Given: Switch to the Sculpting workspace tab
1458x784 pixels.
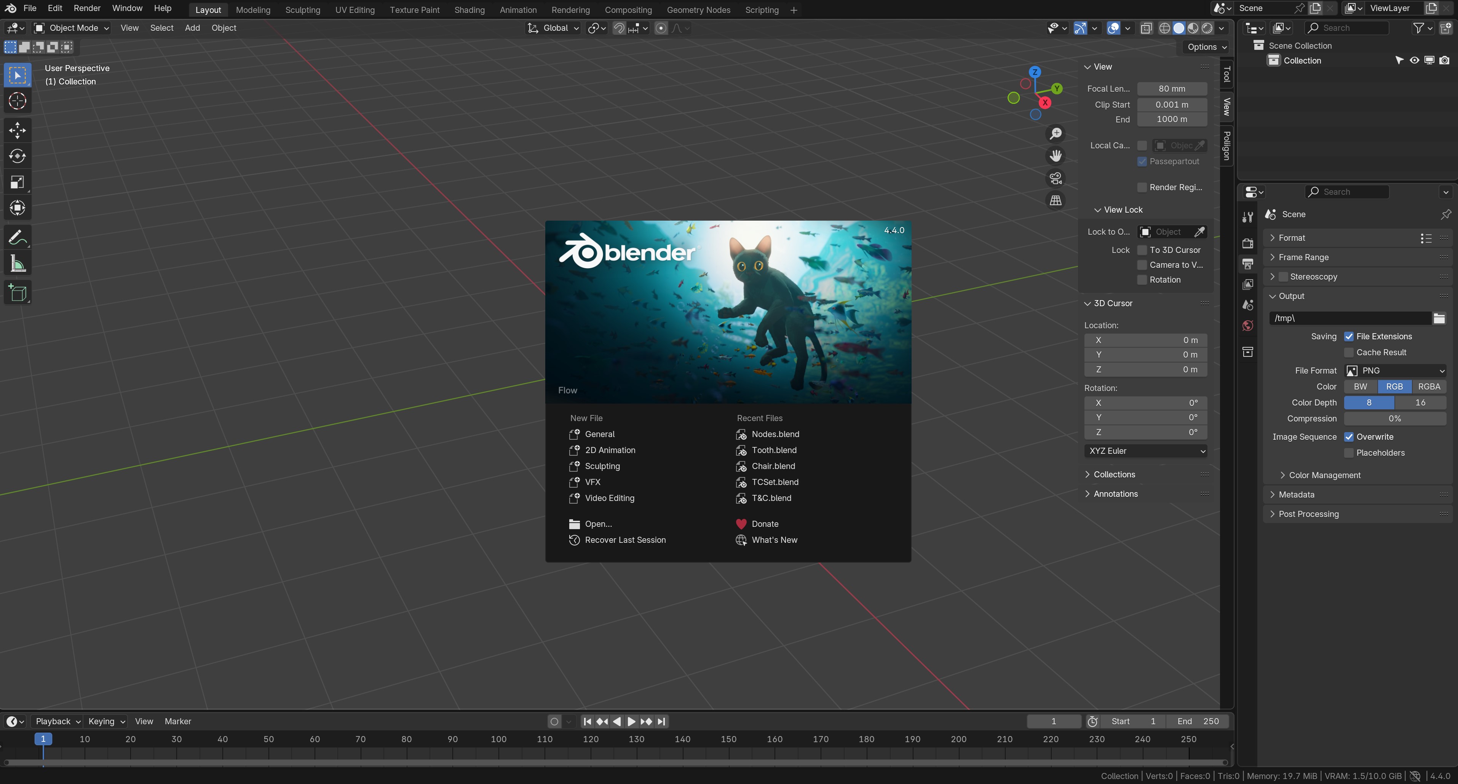Looking at the screenshot, I should [x=303, y=10].
